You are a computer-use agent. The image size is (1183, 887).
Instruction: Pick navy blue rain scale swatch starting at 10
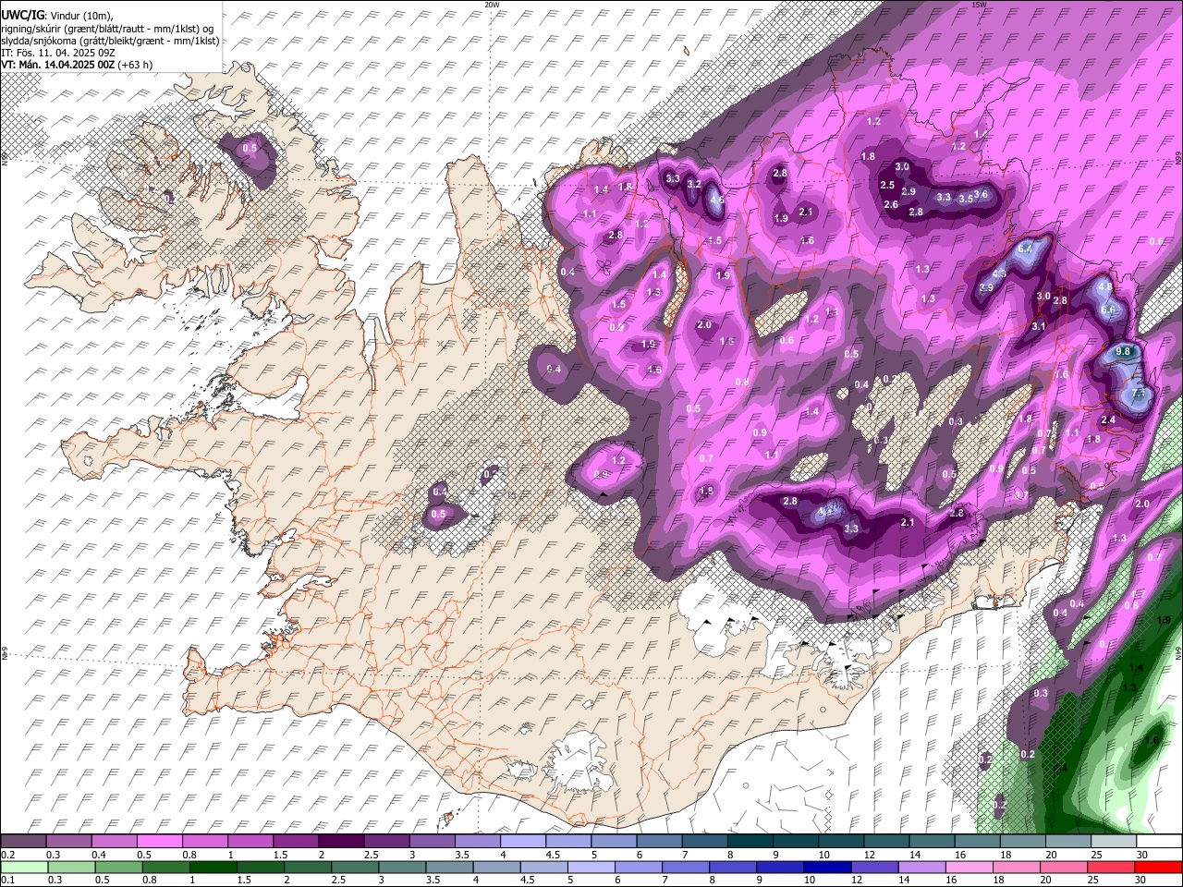click(x=827, y=868)
